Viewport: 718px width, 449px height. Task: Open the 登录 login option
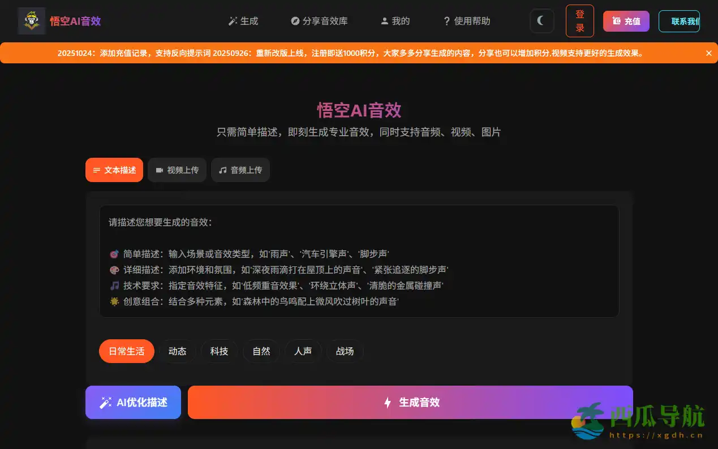pyautogui.click(x=579, y=21)
